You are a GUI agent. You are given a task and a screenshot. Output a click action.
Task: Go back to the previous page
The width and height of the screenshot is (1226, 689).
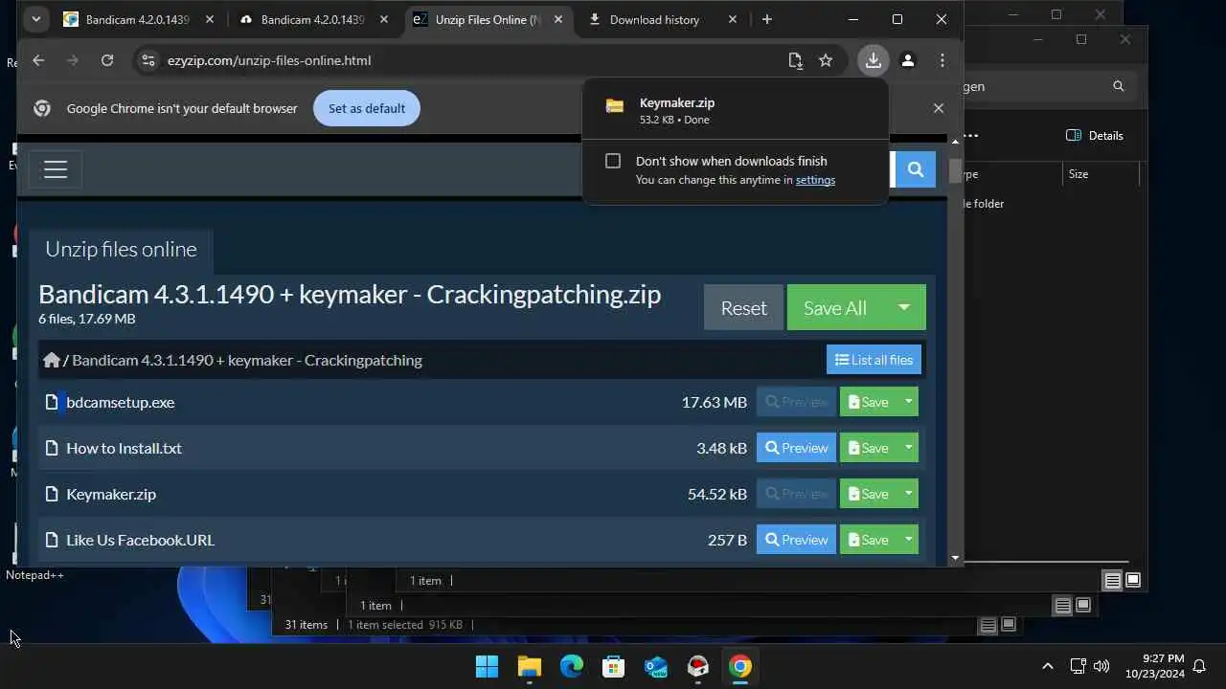tap(38, 60)
